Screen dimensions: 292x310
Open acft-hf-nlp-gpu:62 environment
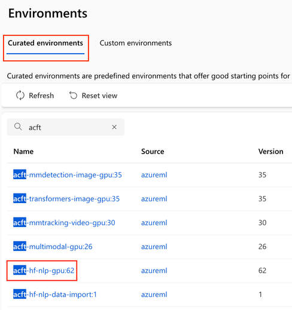[44, 271]
